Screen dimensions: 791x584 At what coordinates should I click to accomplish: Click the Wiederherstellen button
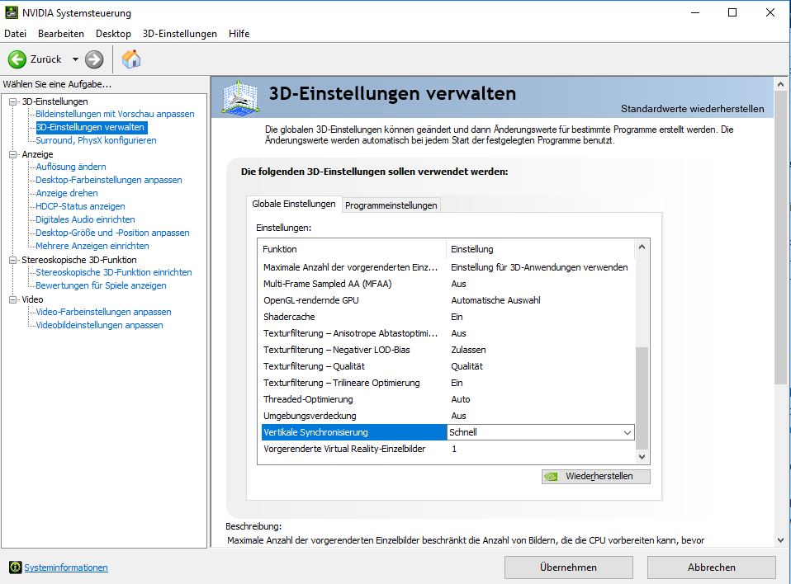tap(596, 476)
